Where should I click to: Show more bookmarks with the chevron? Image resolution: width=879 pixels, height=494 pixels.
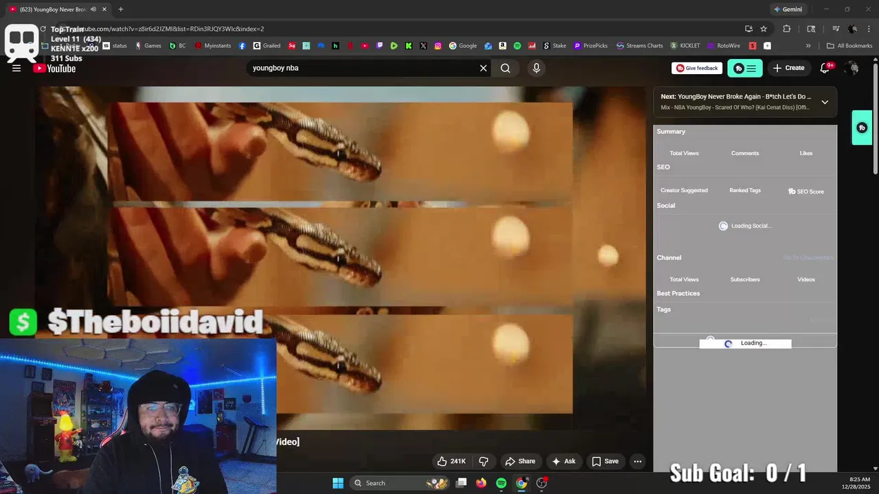[808, 46]
